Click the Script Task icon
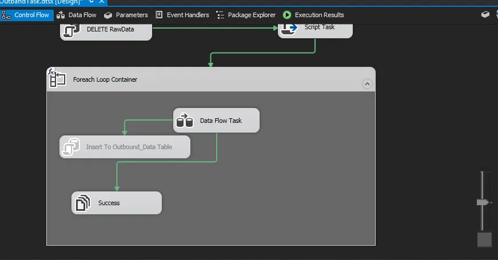 (289, 29)
